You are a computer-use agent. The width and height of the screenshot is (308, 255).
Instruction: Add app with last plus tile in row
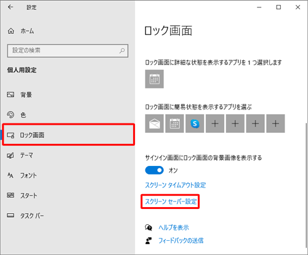pos(275,124)
